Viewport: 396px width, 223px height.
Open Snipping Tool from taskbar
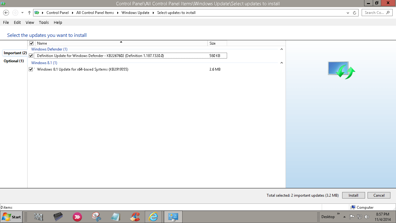[x=97, y=217]
